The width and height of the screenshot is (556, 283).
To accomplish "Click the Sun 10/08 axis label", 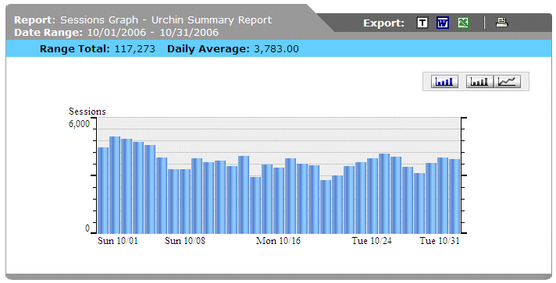I will [185, 241].
